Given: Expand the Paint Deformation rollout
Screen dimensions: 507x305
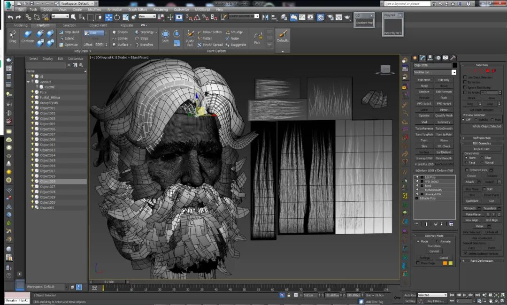Looking at the screenshot, I should click(482, 261).
